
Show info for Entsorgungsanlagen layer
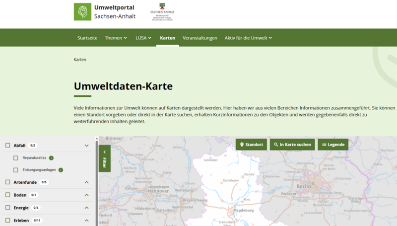pyautogui.click(x=61, y=170)
